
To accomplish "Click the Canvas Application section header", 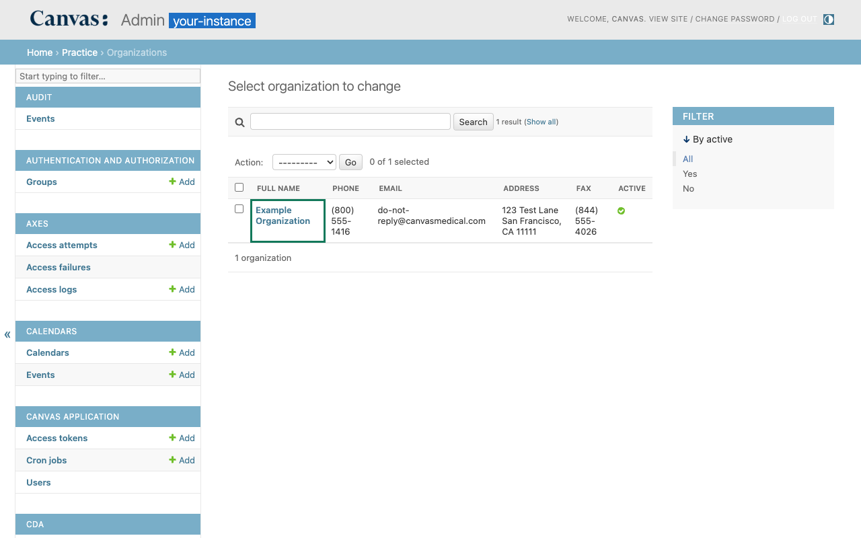I will pos(73,416).
